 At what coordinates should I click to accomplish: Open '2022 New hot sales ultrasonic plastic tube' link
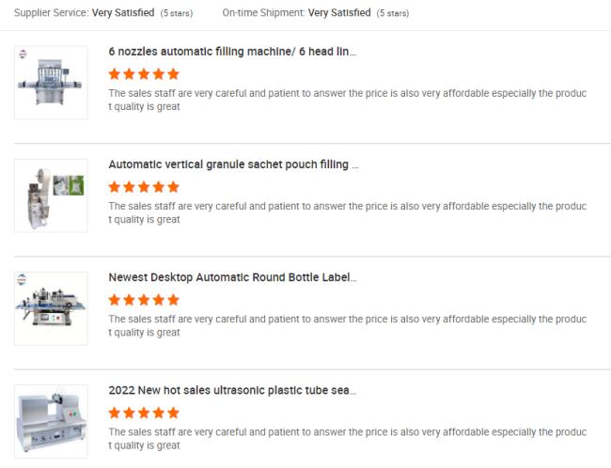(232, 390)
